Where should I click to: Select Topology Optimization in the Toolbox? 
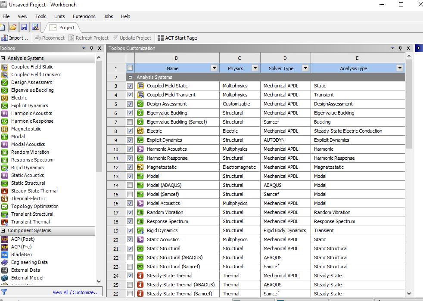[x=34, y=206]
